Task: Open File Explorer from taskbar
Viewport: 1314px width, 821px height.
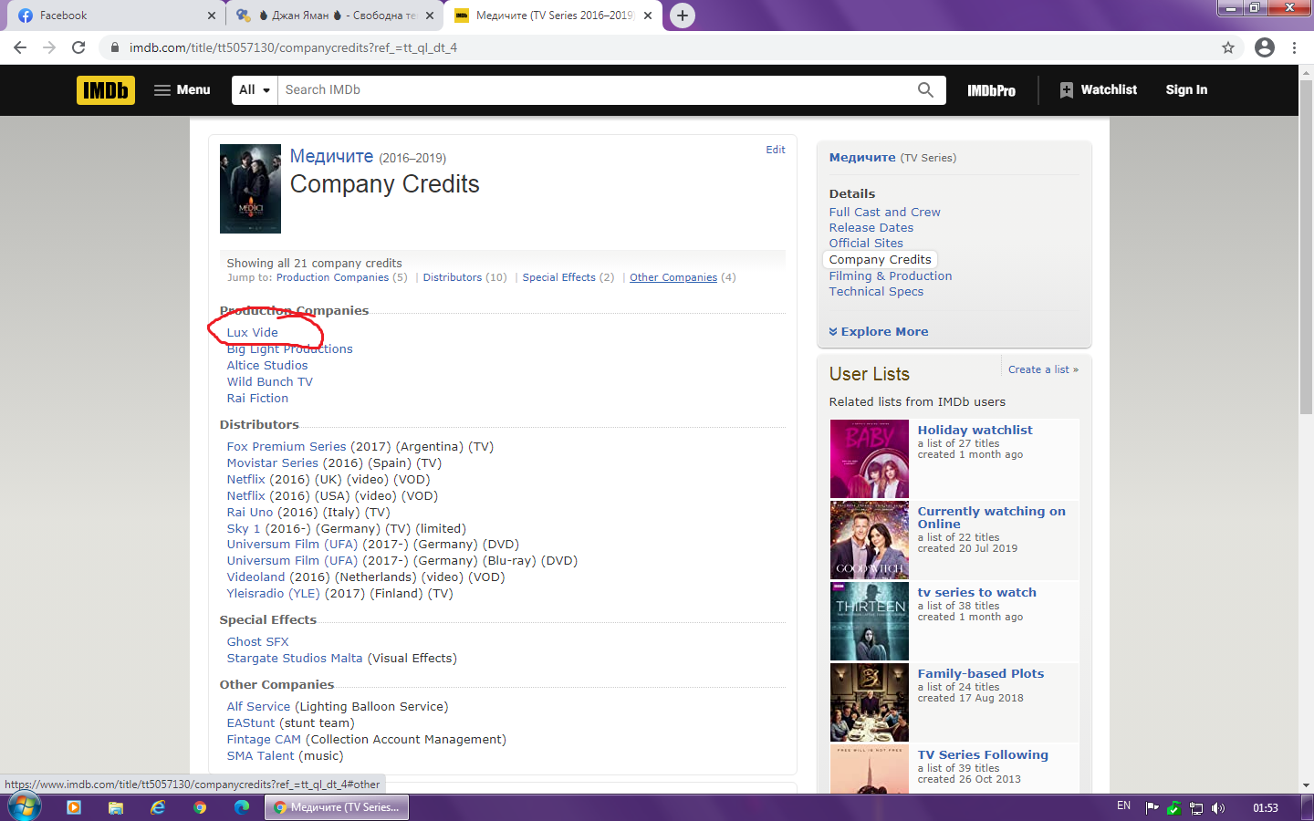Action: [116, 807]
